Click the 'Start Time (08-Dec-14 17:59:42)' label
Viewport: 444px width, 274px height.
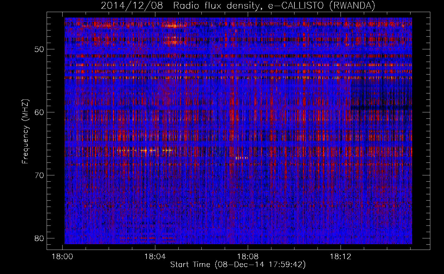pos(238,265)
